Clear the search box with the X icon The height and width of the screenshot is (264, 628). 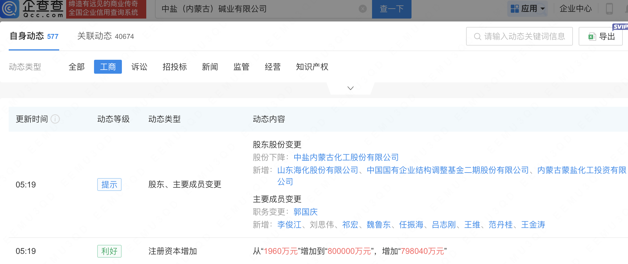(x=362, y=9)
